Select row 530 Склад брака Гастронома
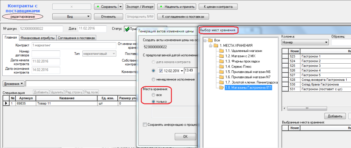This screenshot has width=351, height=148. 317,84
